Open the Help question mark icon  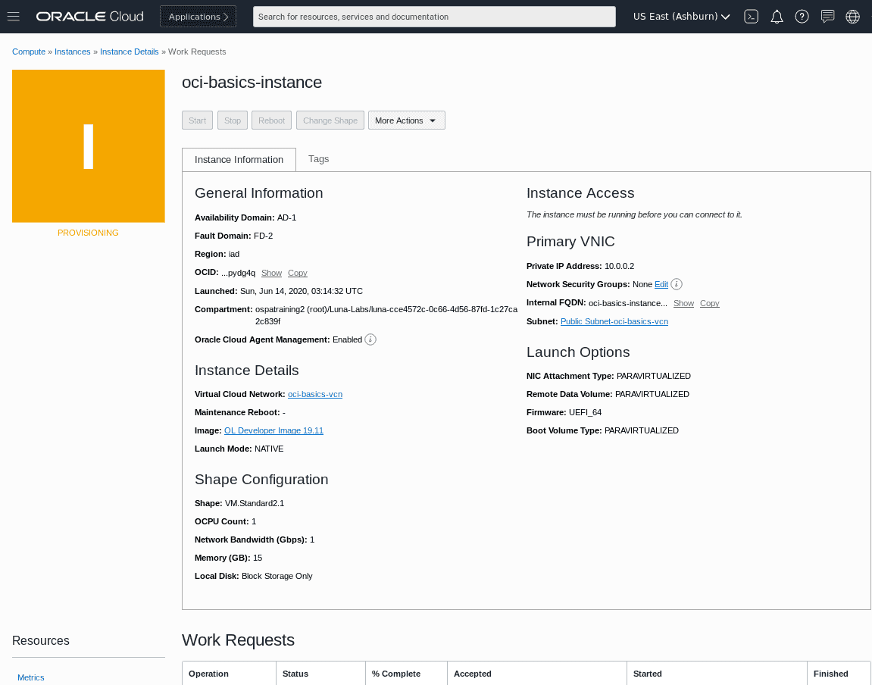pos(802,16)
